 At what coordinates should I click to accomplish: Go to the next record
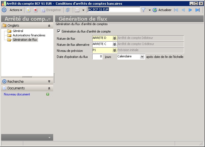[x=190, y=10]
